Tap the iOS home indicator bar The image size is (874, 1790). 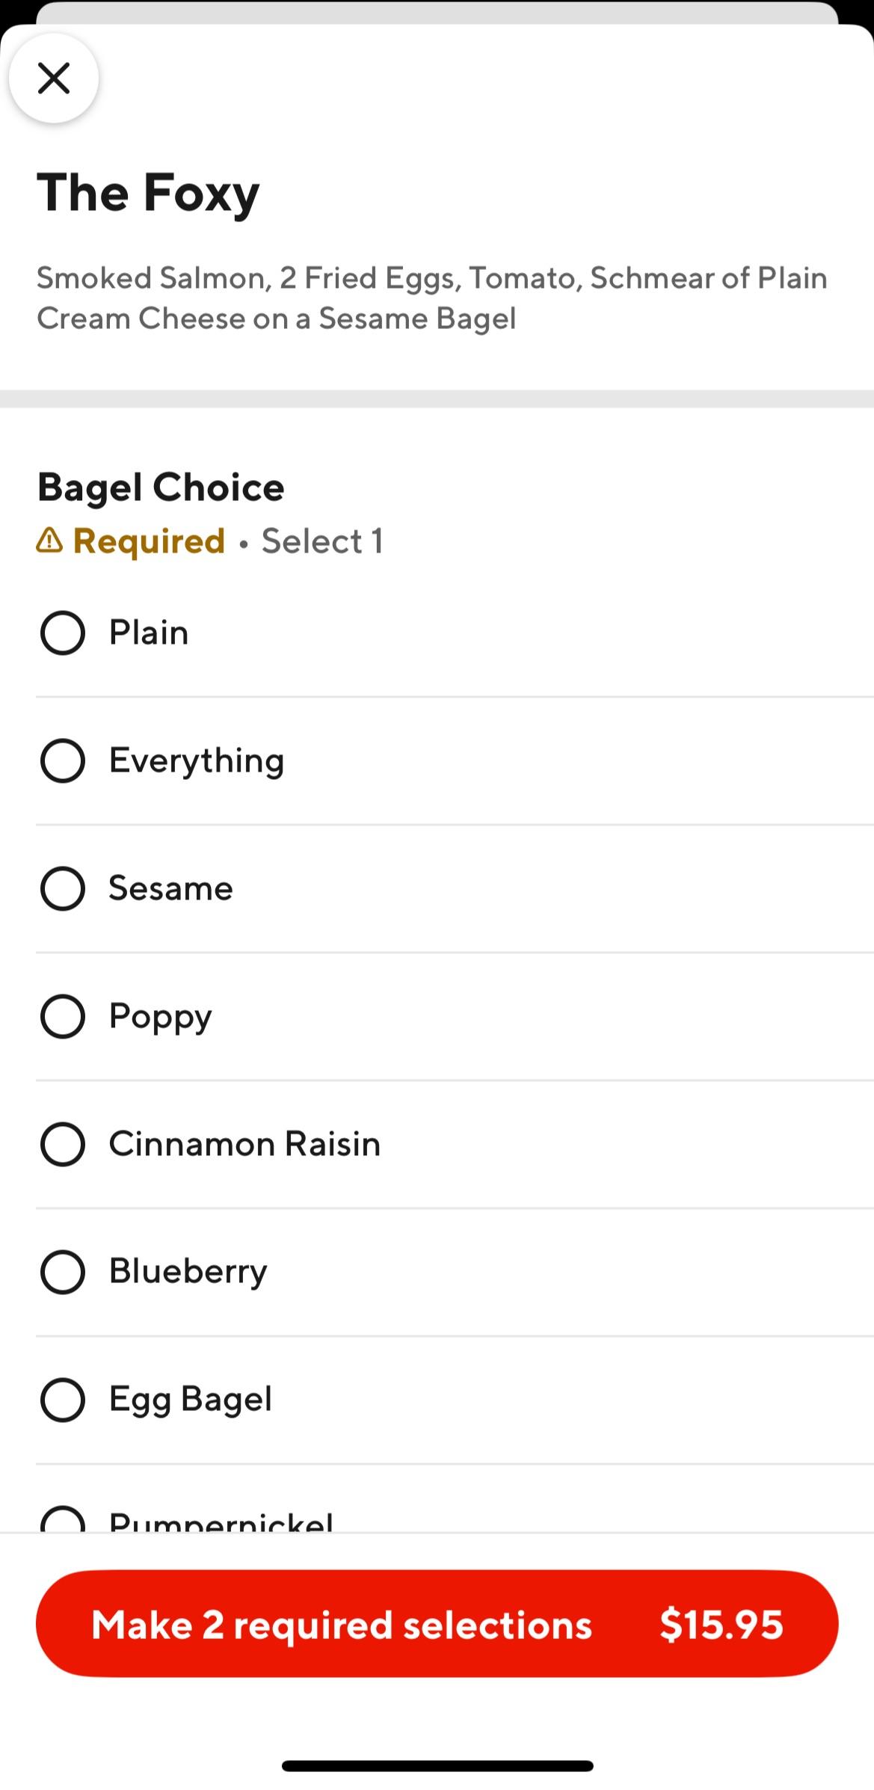[x=437, y=1765]
